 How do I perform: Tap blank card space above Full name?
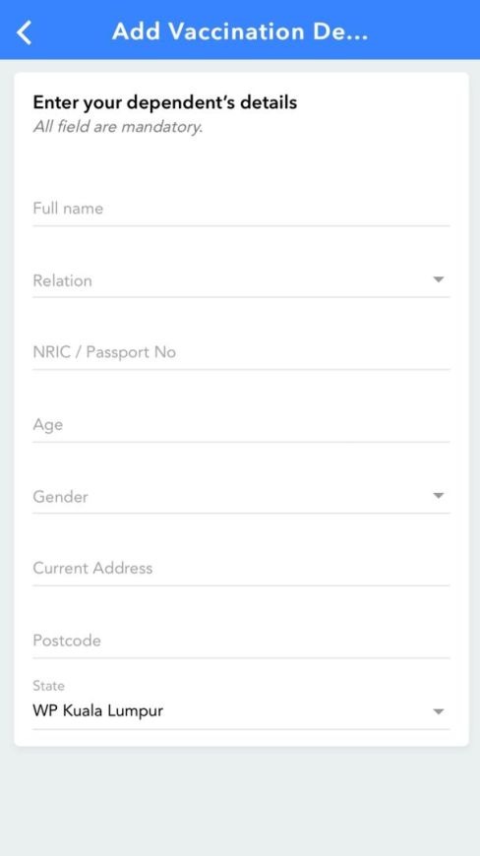point(241,163)
